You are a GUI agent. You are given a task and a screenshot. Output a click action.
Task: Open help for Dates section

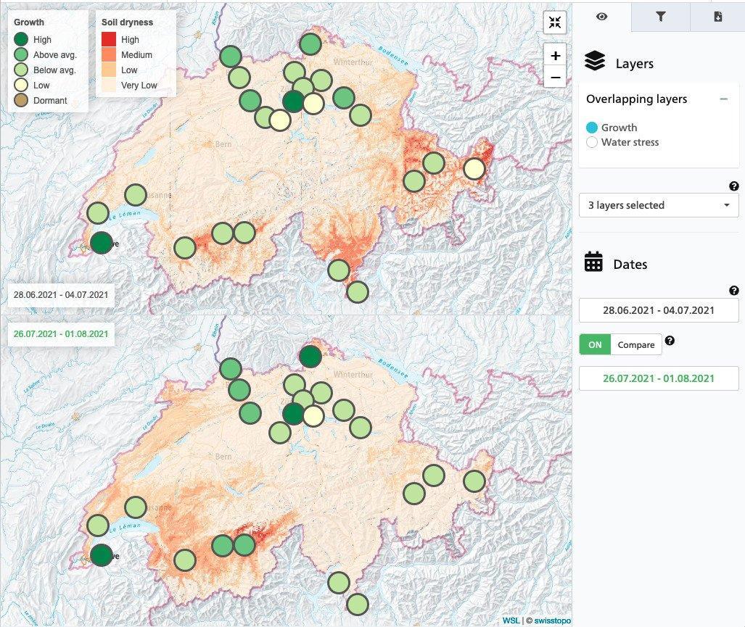coord(733,291)
